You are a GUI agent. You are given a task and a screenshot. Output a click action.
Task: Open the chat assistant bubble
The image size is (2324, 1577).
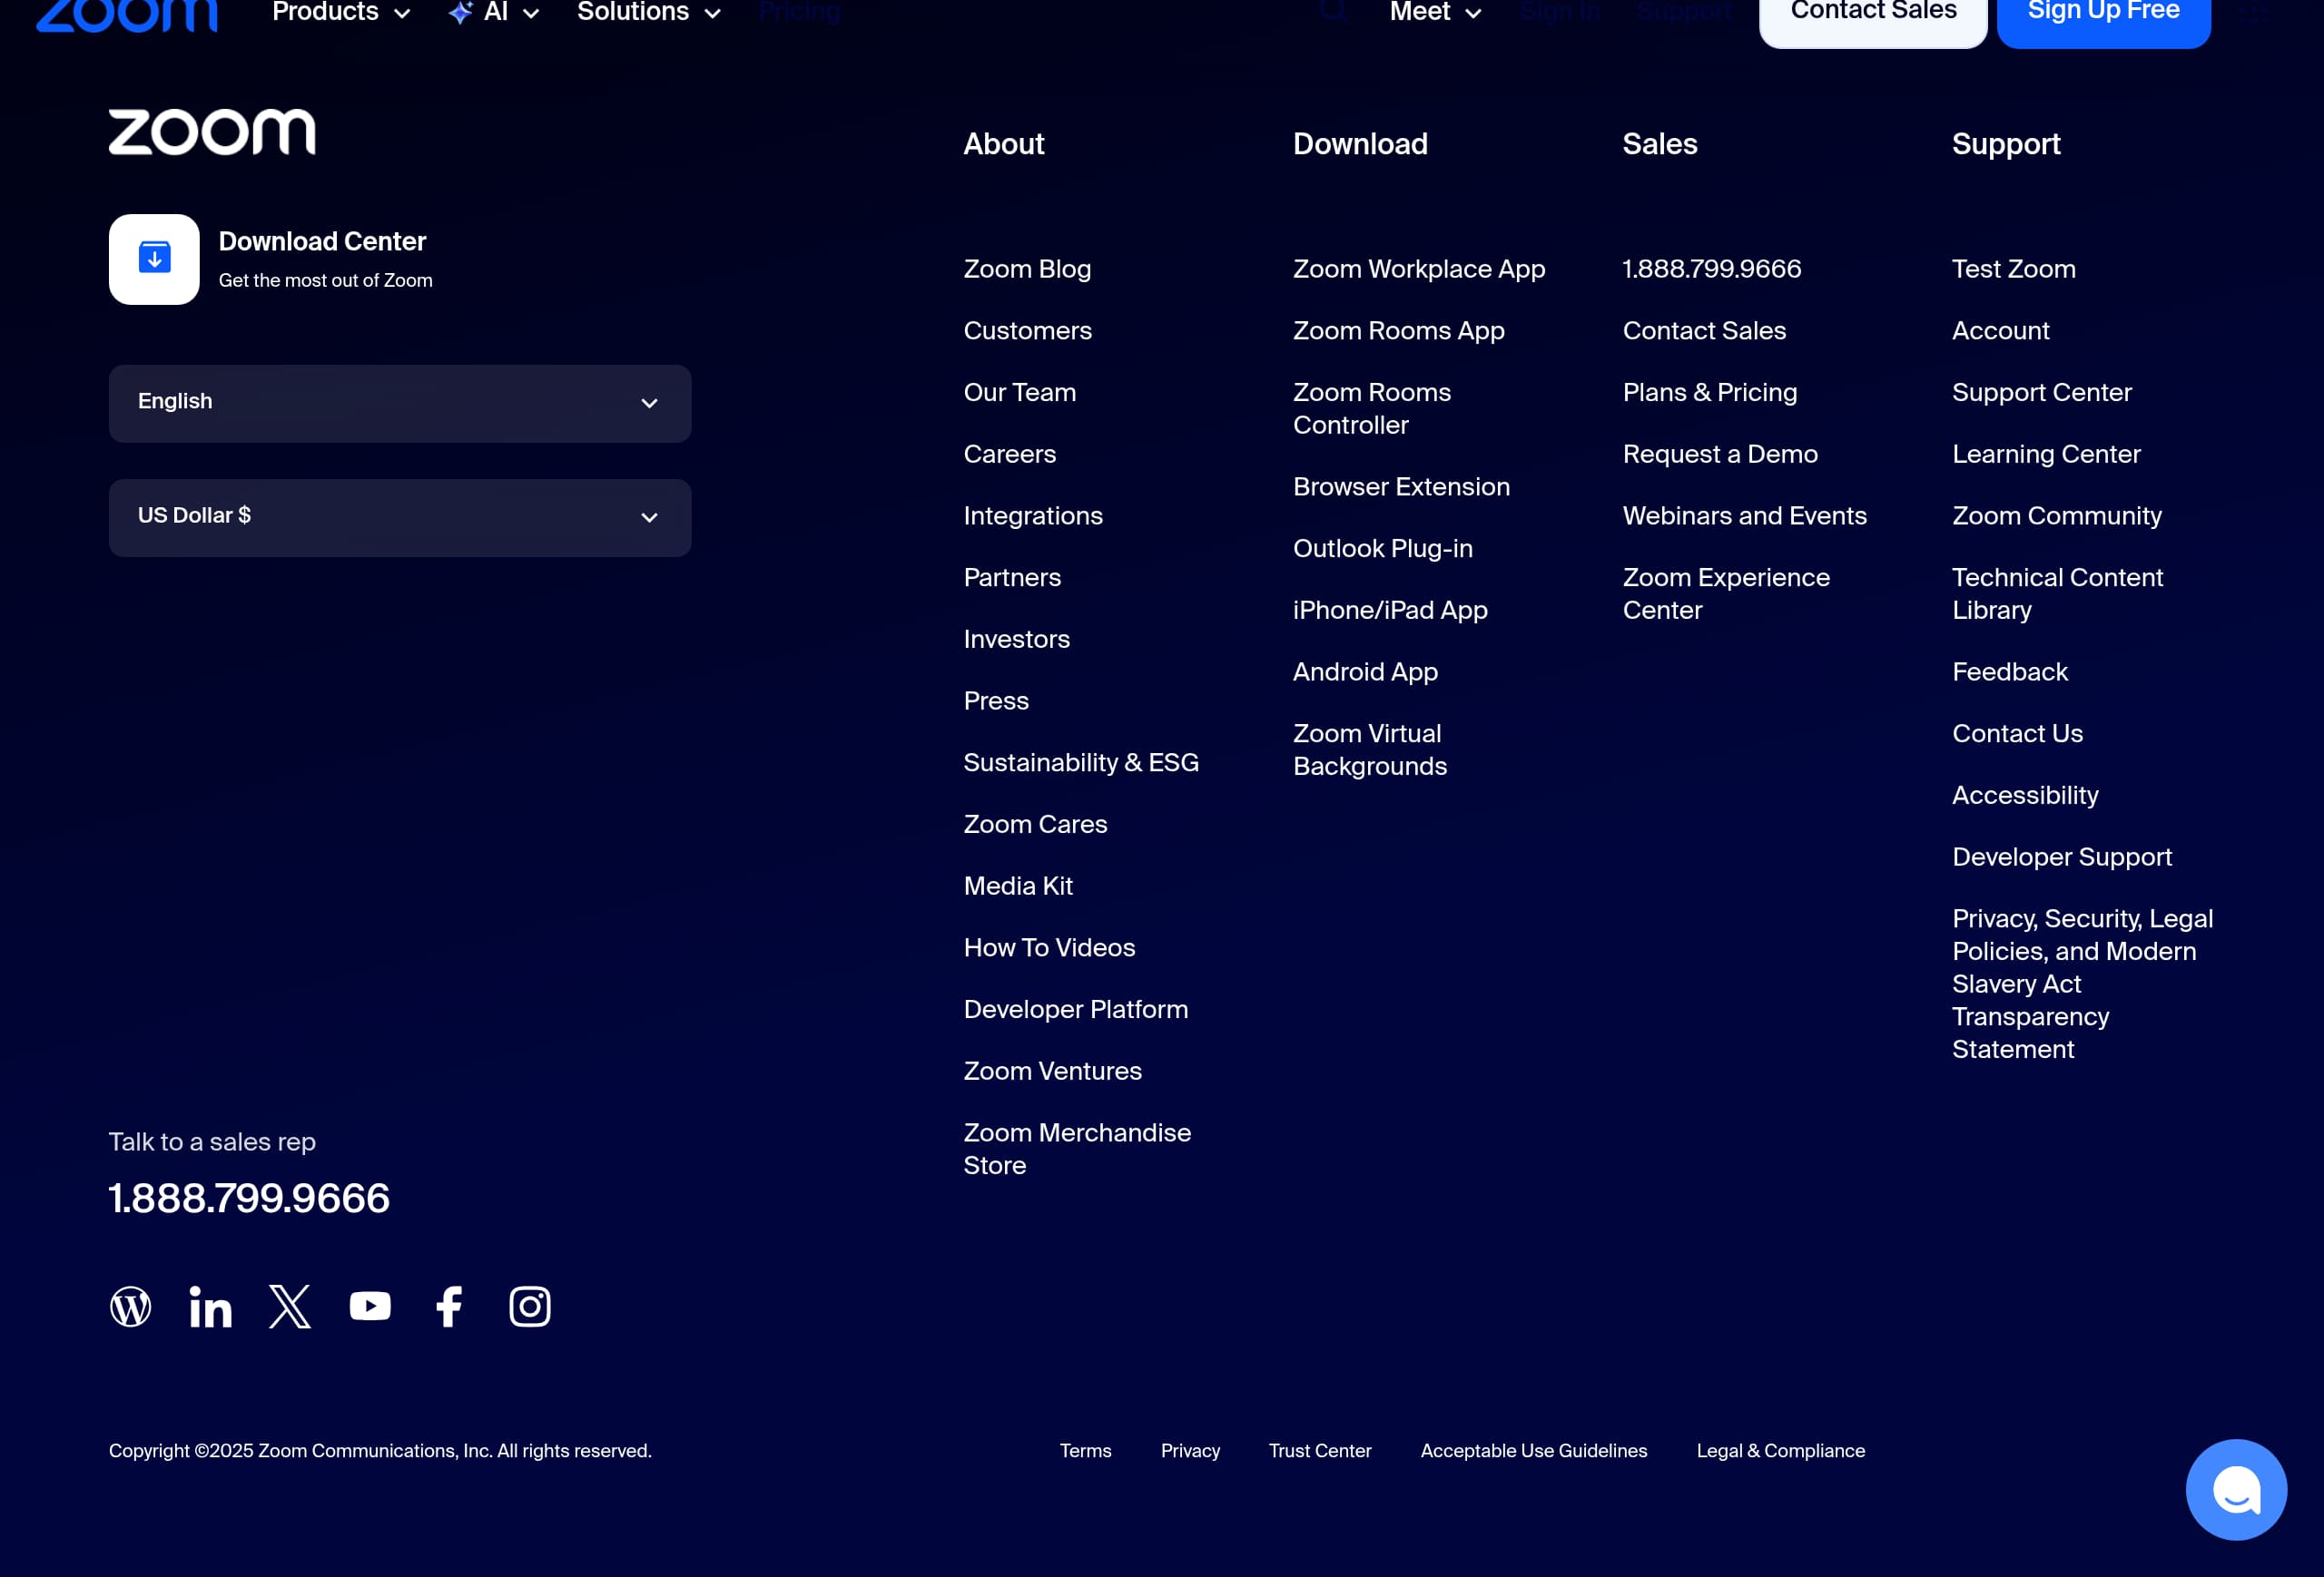coord(2236,1490)
